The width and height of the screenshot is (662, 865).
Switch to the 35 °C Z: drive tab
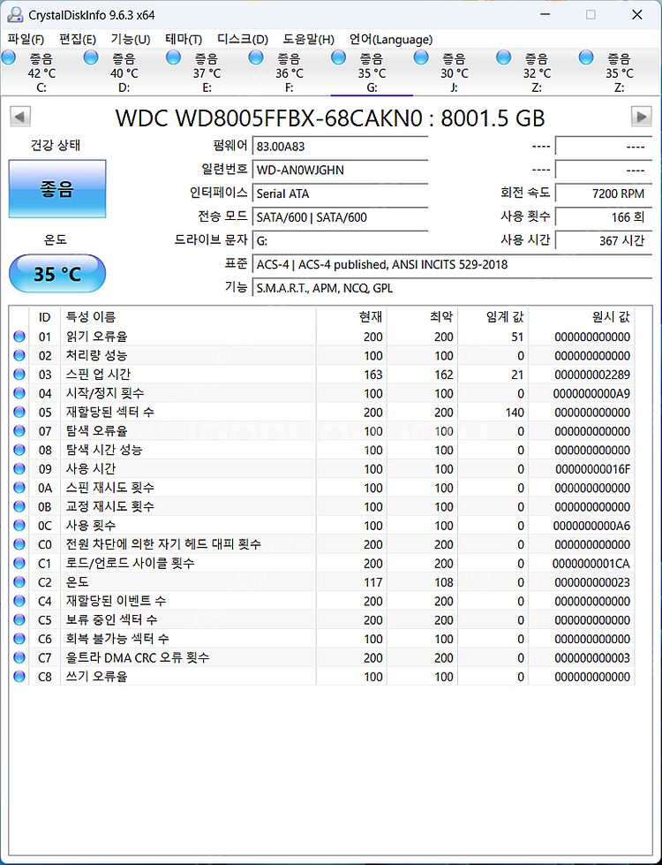620,72
